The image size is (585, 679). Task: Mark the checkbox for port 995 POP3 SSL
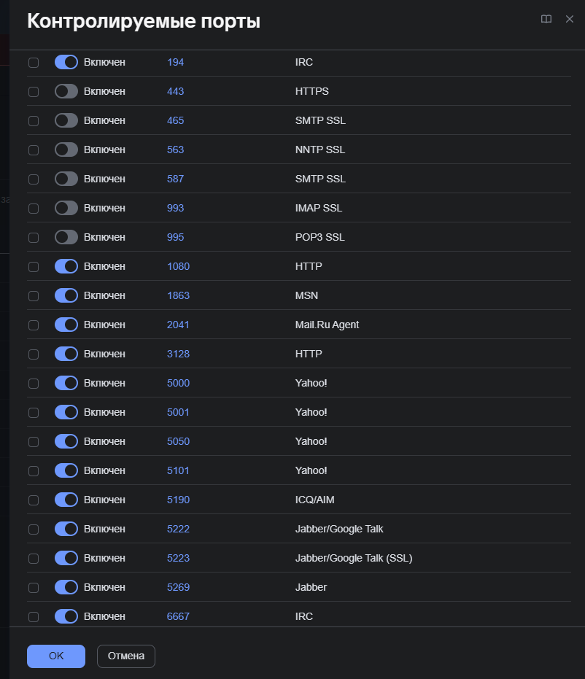[34, 238]
